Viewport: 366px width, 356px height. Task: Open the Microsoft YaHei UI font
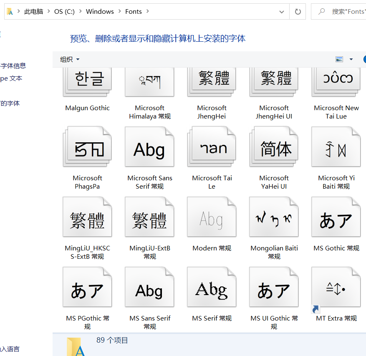[274, 146]
